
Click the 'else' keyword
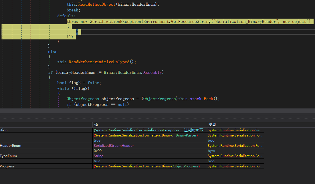tap(53, 52)
